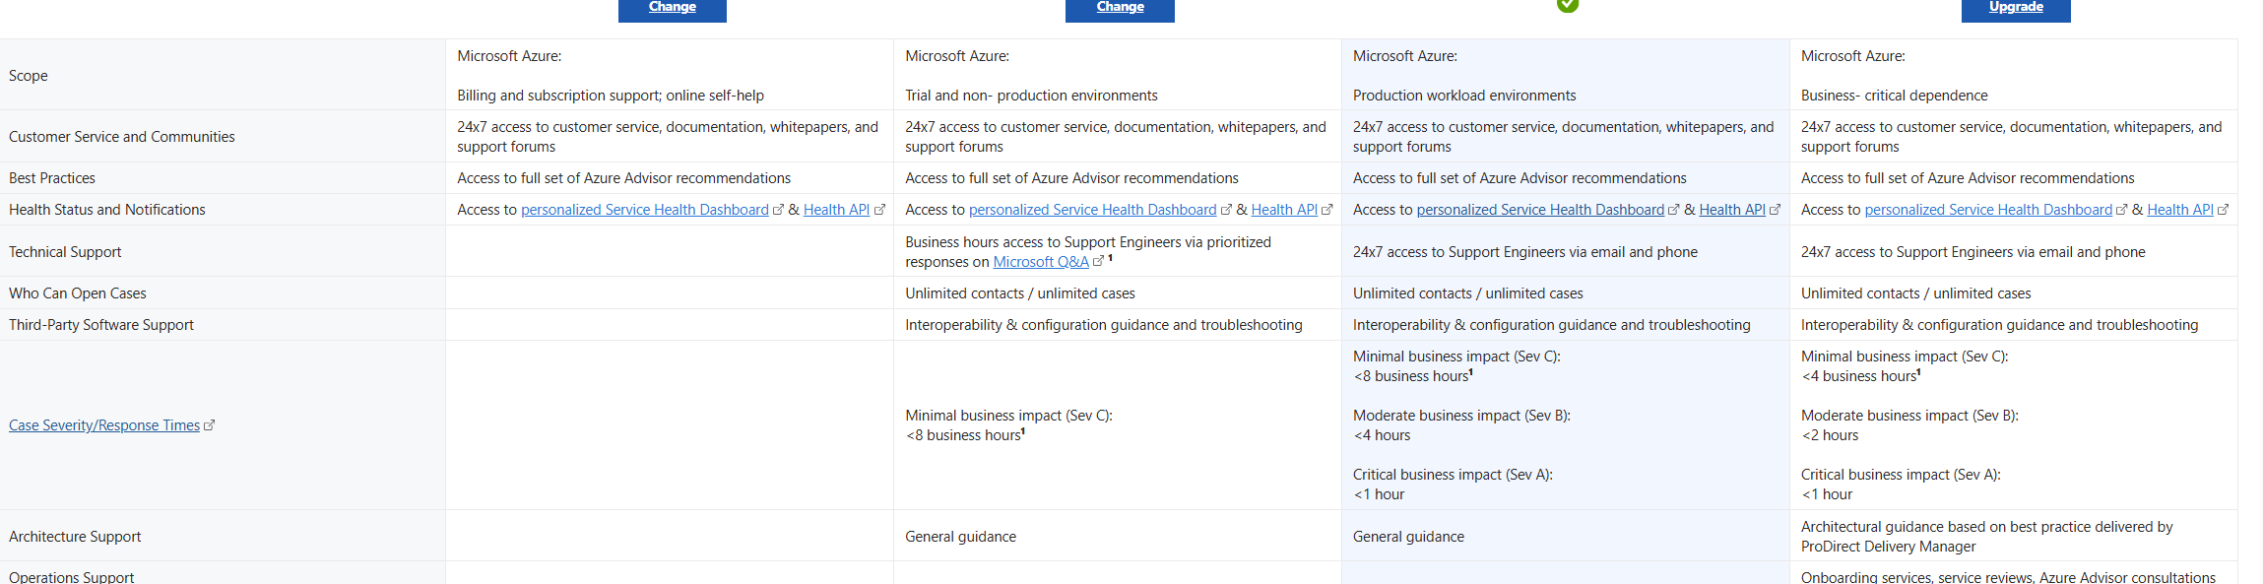This screenshot has width=2263, height=584.
Task: Select the Best Practices row label
Action: pyautogui.click(x=52, y=178)
